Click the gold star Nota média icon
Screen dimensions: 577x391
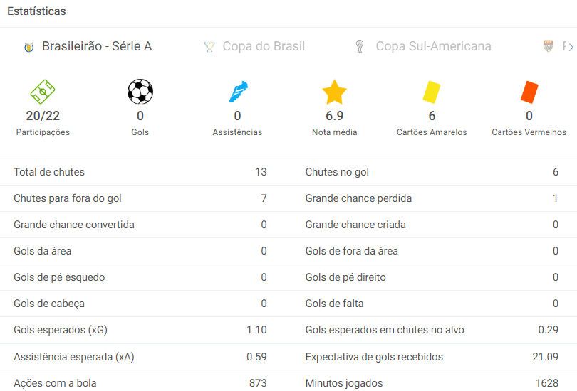pyautogui.click(x=334, y=92)
